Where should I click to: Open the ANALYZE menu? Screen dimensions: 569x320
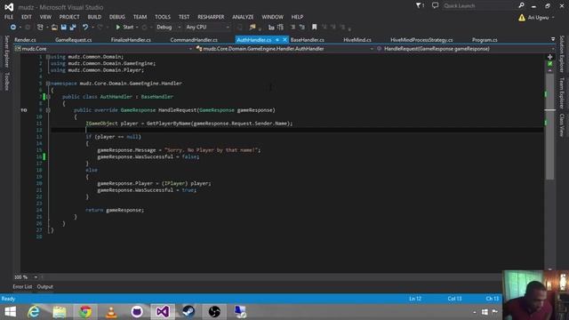[x=243, y=17]
